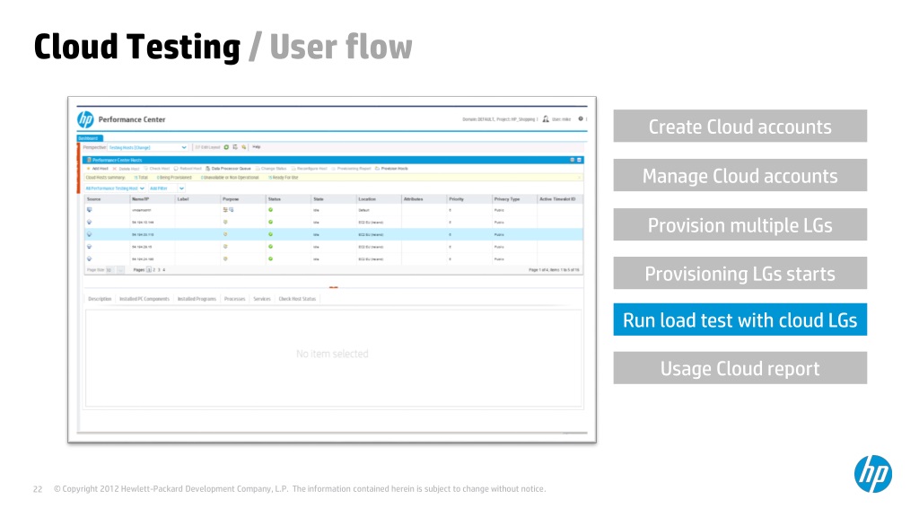Click the HP logo beside Performance Center
The height and width of the screenshot is (517, 919).
(x=85, y=119)
